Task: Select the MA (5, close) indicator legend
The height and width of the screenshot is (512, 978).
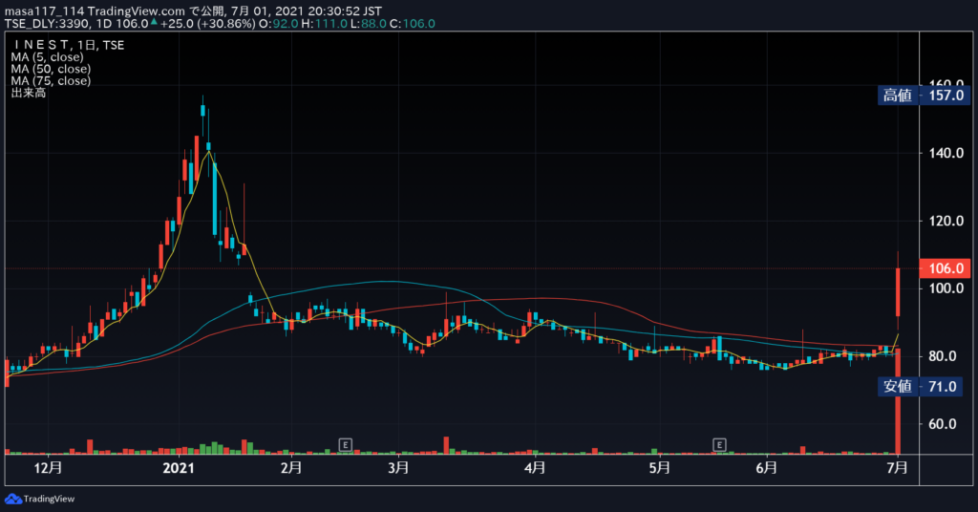Action: point(48,56)
